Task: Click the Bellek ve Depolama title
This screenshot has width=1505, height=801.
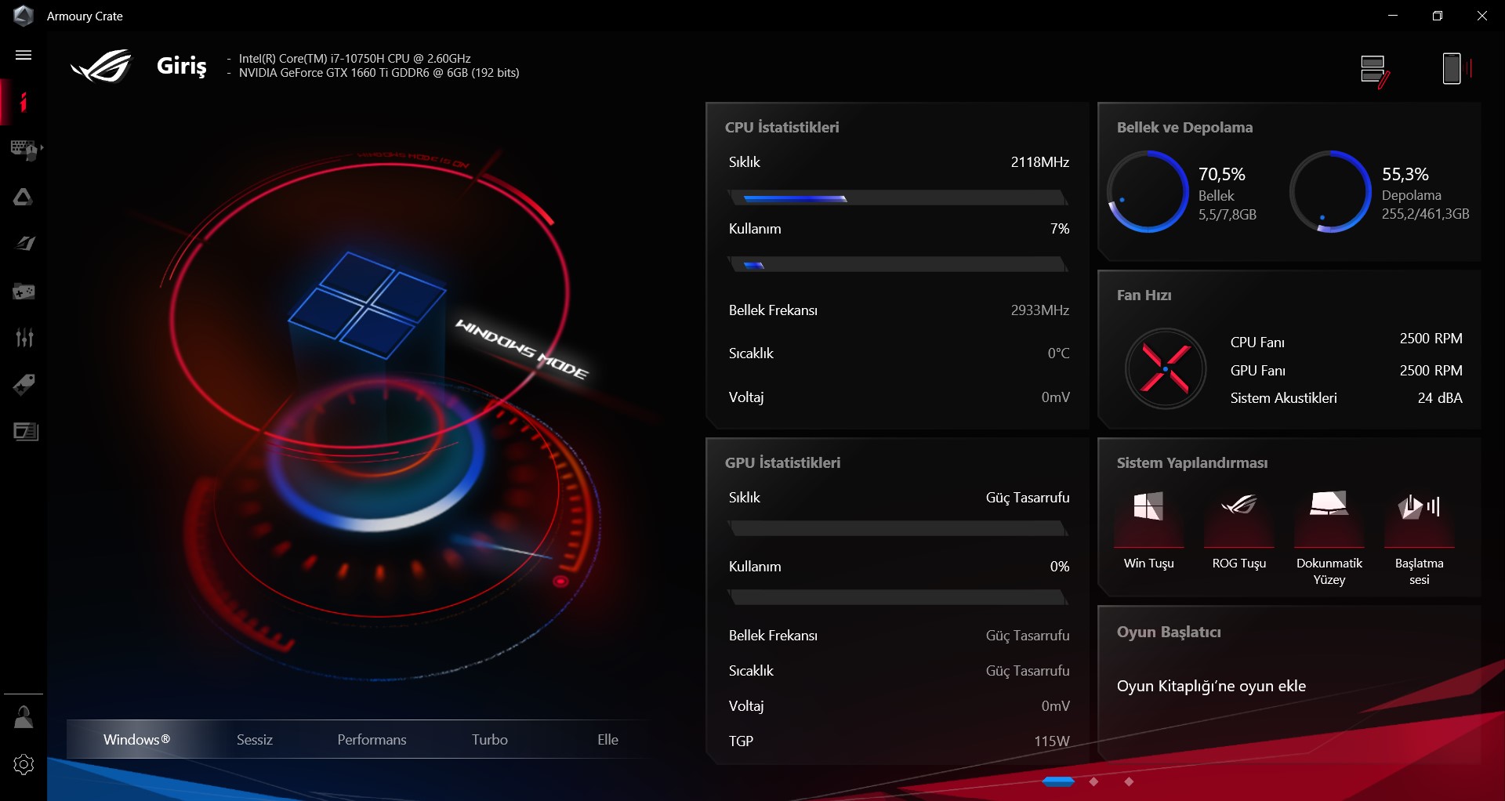Action: tap(1184, 127)
